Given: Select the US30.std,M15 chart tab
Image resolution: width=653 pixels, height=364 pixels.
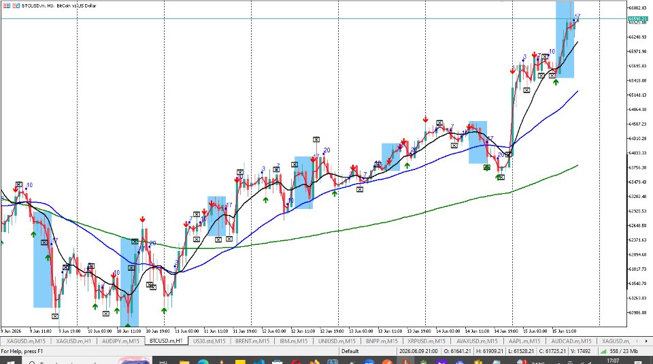Looking at the screenshot, I should click(209, 341).
